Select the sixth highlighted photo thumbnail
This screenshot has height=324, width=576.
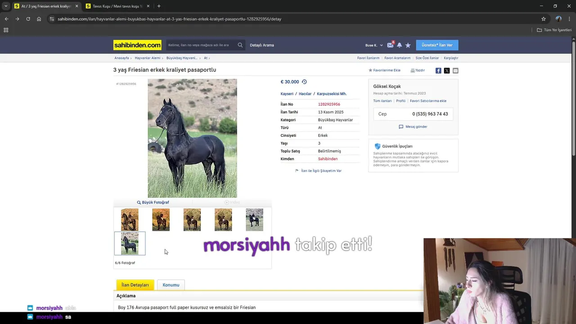pos(130,243)
